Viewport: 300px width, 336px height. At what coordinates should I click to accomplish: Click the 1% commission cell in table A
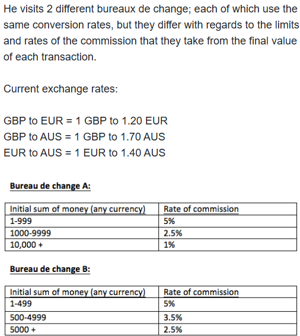pos(228,245)
